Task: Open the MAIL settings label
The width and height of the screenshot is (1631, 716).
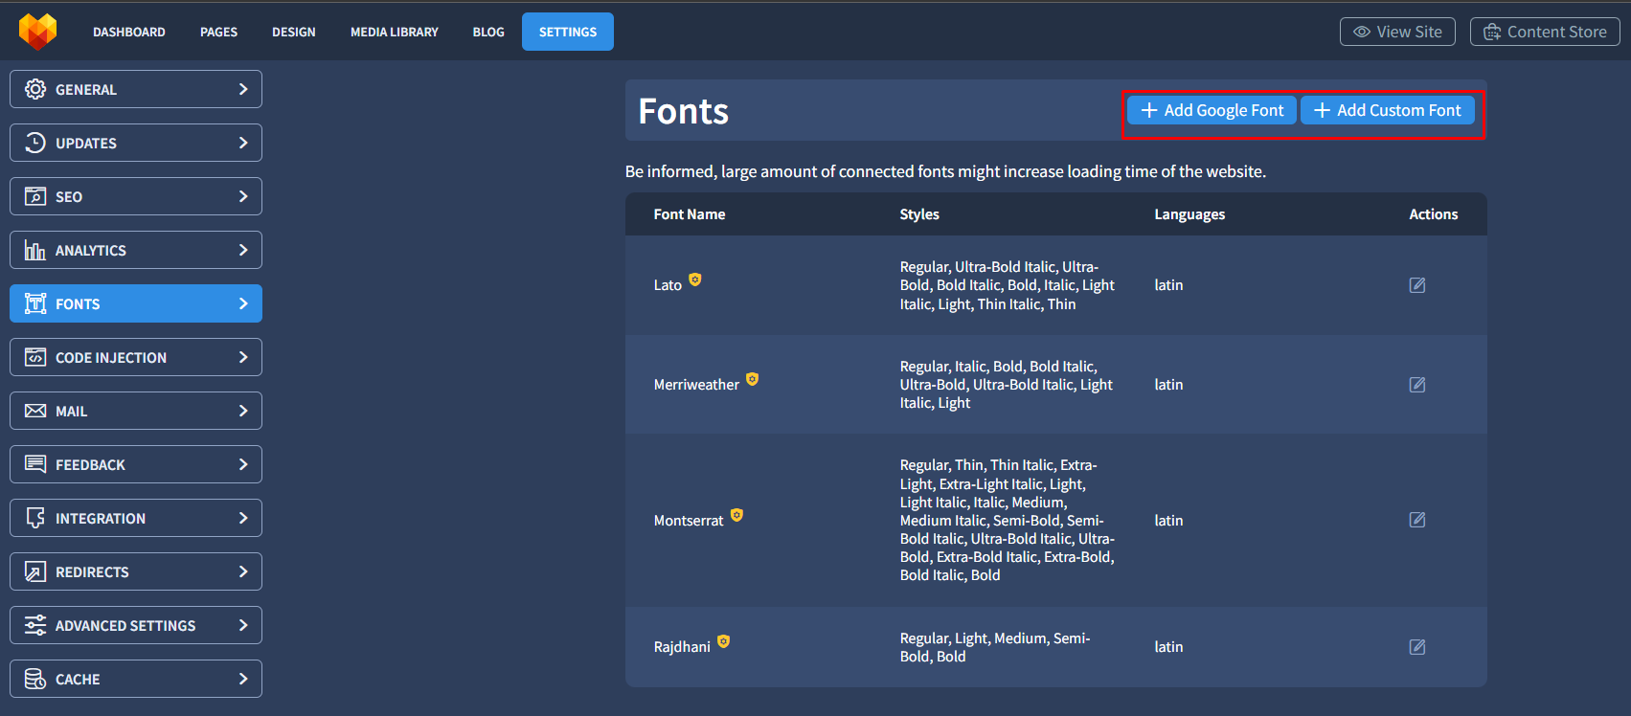Action: click(71, 412)
